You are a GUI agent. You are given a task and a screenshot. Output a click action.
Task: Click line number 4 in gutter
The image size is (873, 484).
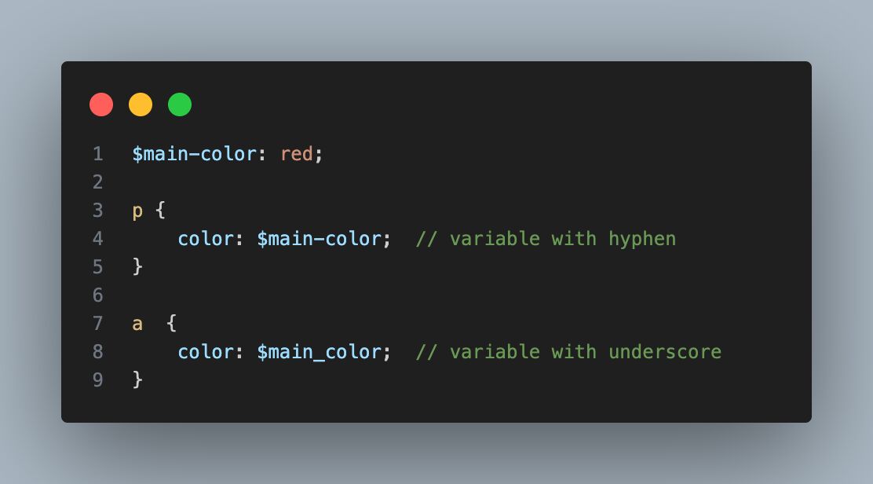98,238
